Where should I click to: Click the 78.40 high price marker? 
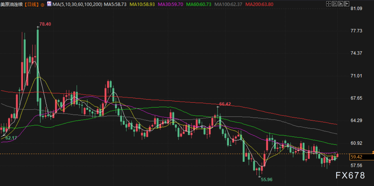pyautogui.click(x=45, y=24)
